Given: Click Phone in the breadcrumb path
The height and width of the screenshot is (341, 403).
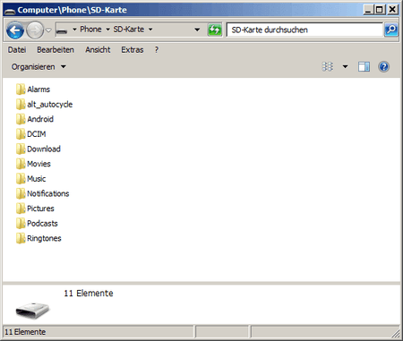Looking at the screenshot, I should [x=90, y=30].
